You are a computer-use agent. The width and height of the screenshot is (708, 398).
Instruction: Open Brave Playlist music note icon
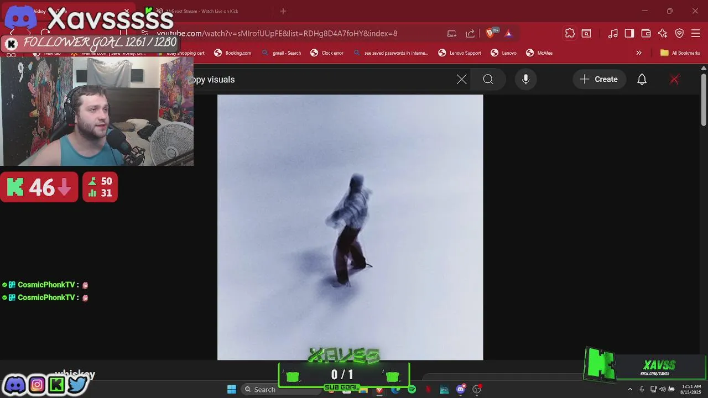tap(613, 34)
